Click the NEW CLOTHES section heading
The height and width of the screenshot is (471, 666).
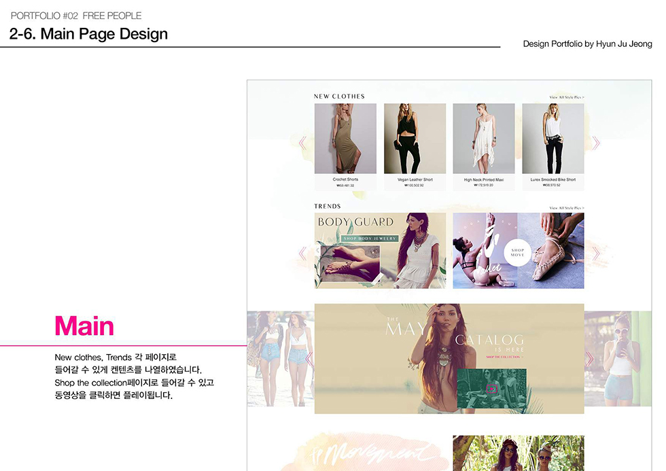[x=338, y=96]
